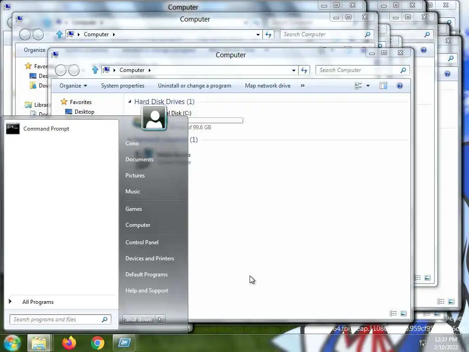This screenshot has width=469, height=352.
Task: Open Default Programs
Action: click(146, 275)
